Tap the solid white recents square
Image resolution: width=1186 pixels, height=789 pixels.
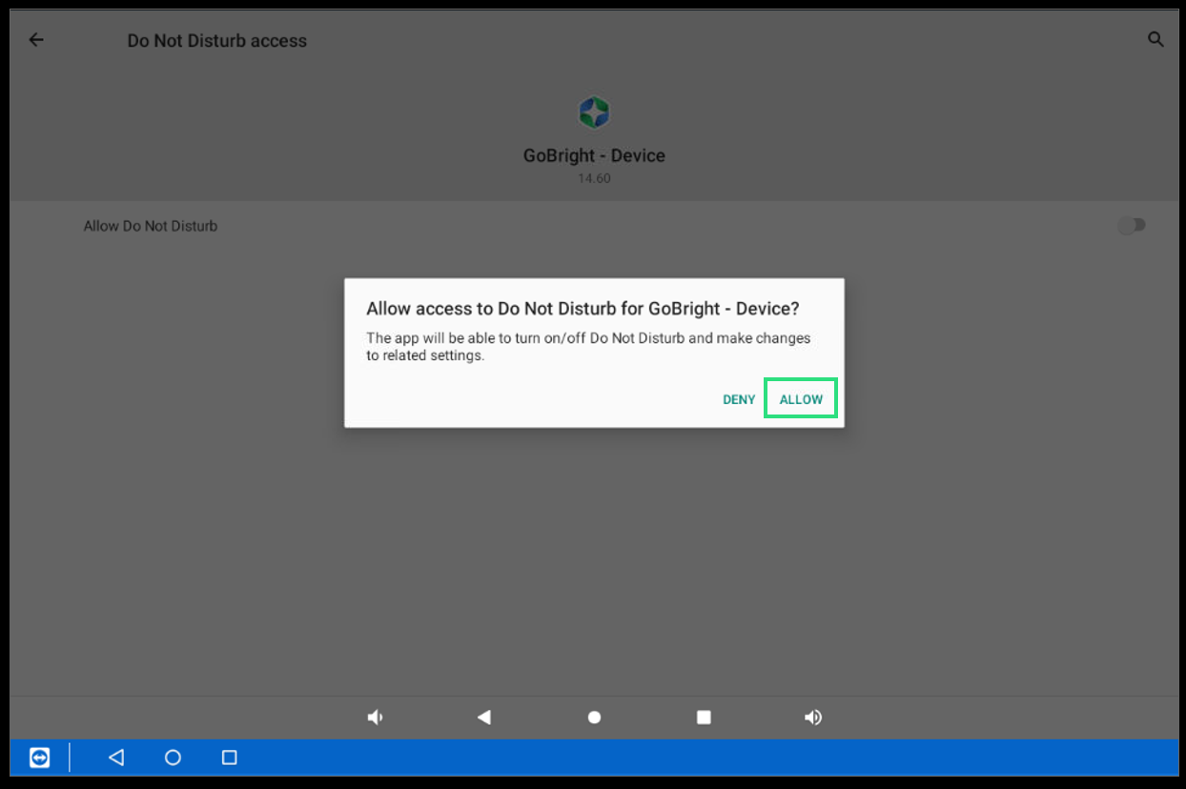pos(704,718)
